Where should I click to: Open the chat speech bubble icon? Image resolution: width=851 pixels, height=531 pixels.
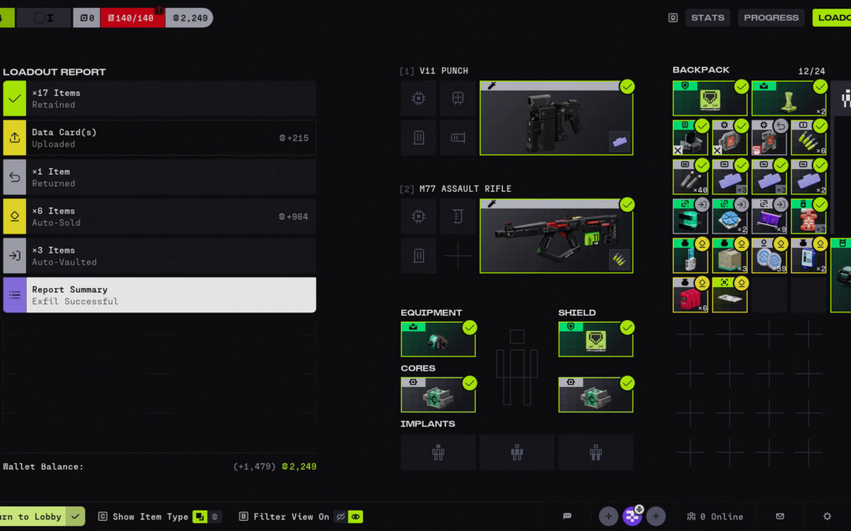567,516
